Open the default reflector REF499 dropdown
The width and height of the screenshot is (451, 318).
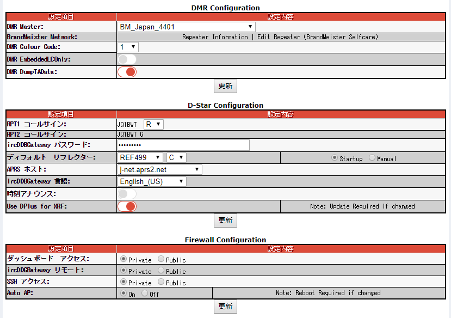click(140, 157)
